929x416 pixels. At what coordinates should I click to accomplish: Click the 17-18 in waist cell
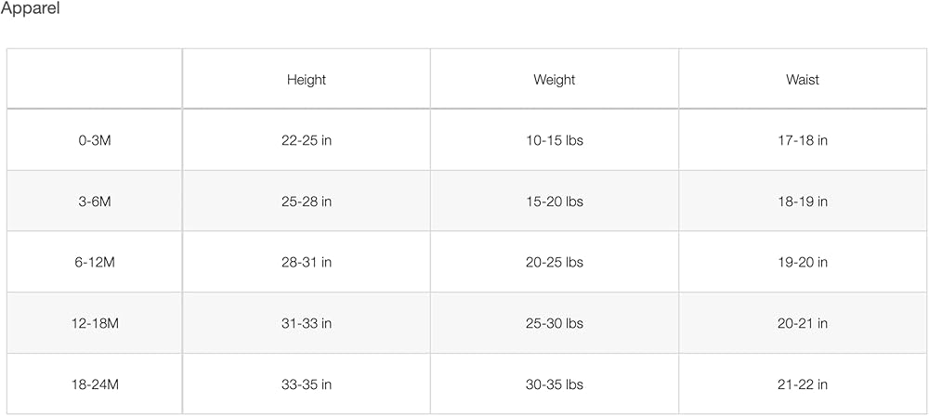803,141
